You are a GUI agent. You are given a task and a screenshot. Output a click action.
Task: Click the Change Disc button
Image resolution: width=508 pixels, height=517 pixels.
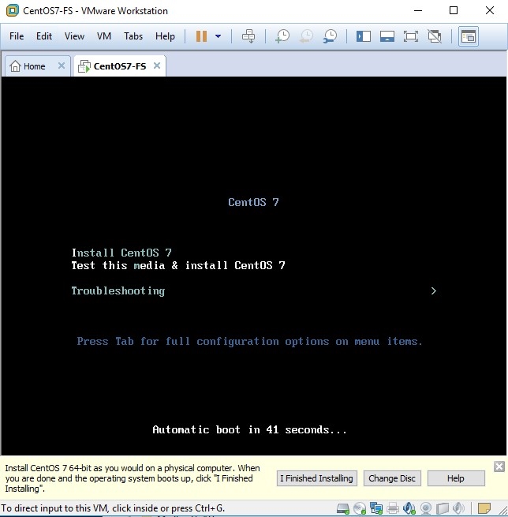click(x=392, y=478)
